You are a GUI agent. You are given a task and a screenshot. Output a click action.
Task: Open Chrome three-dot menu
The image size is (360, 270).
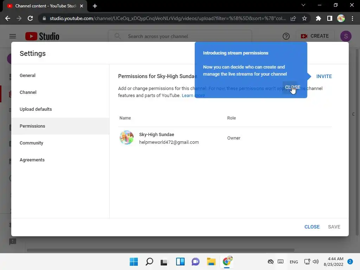(352, 18)
